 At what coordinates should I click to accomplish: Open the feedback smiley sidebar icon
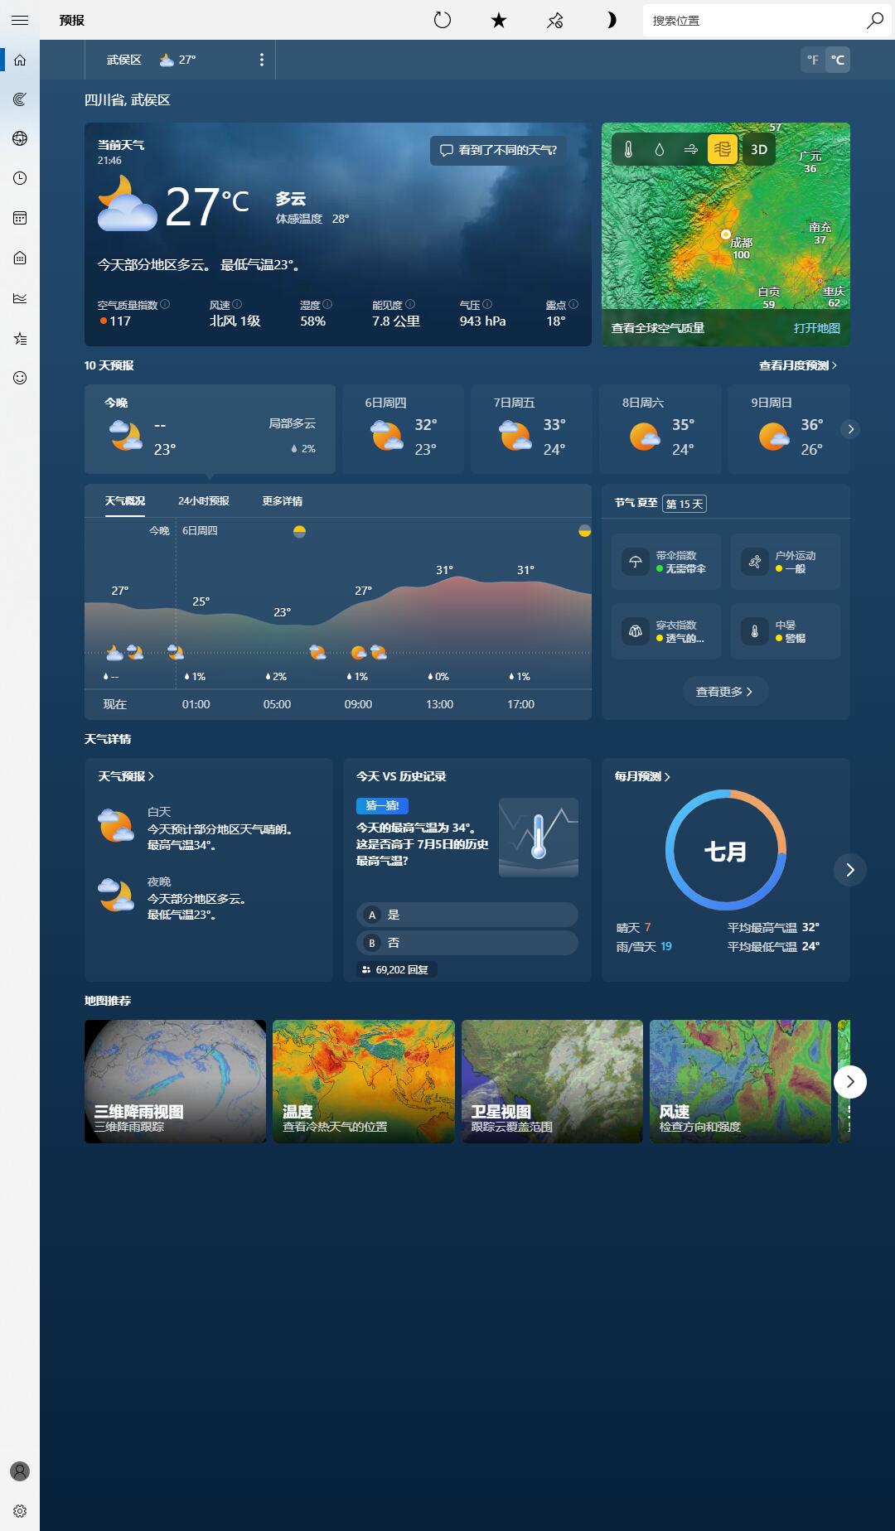(x=20, y=378)
